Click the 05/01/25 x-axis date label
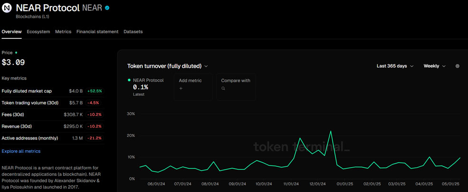The height and width of the screenshot is (192, 468). pos(450,184)
